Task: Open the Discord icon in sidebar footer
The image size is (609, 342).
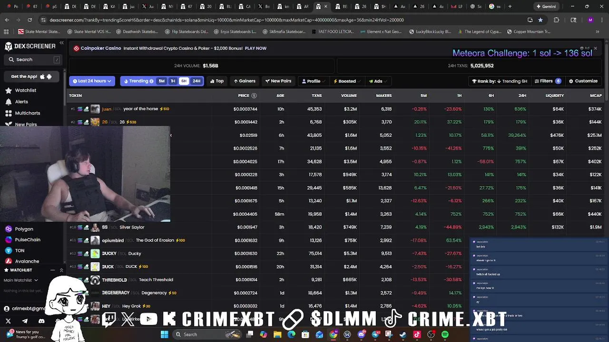Action: 41,321
